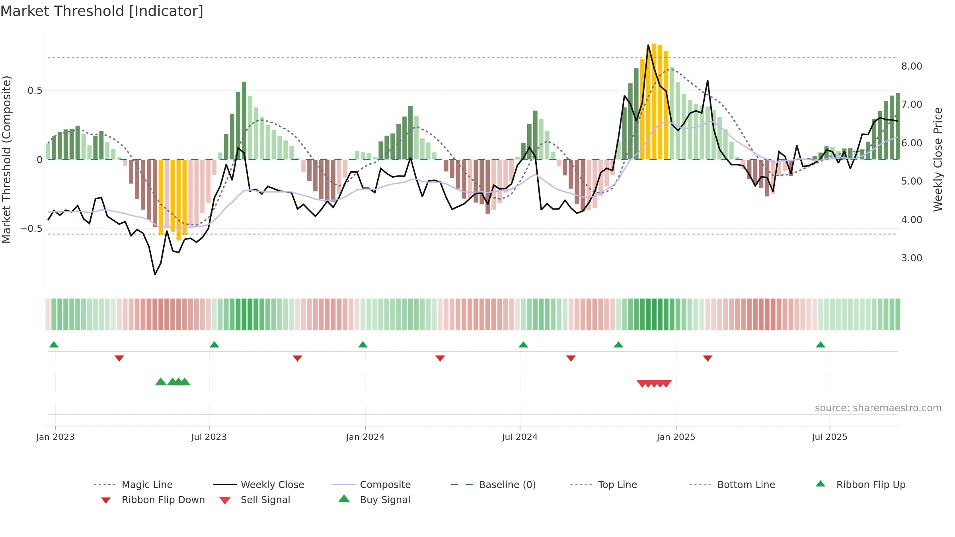Click the Jul 2024 x-axis label
The width and height of the screenshot is (955, 537).
click(x=520, y=437)
